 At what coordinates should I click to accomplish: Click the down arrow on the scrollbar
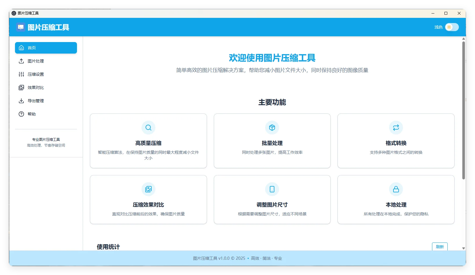tap(463, 248)
